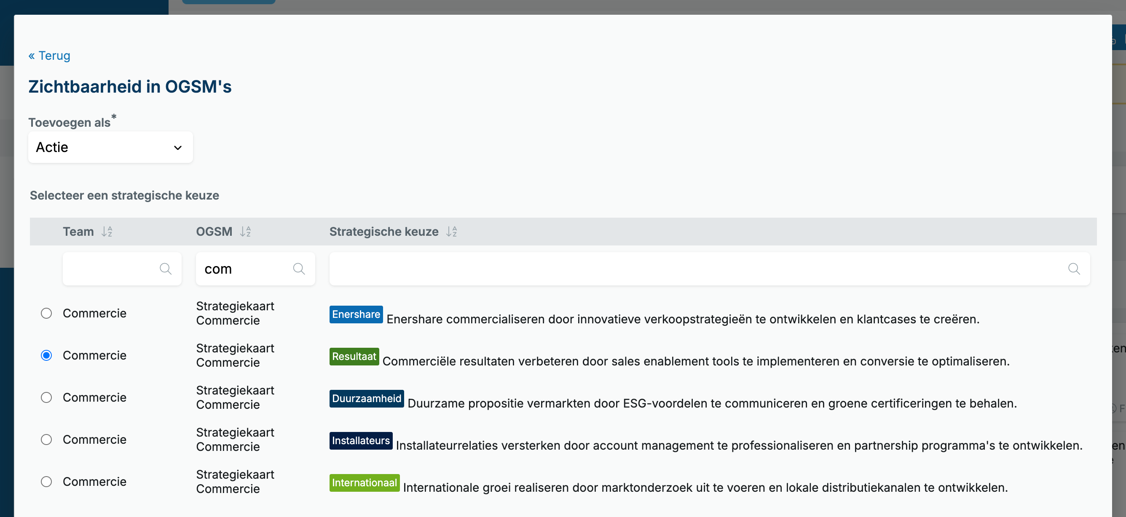
Task: Sort by Strategische keuze column
Action: (x=451, y=232)
